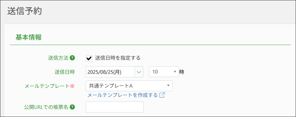Click the 2025/08/25(月) date field
This screenshot has width=296, height=117.
(x=110, y=72)
